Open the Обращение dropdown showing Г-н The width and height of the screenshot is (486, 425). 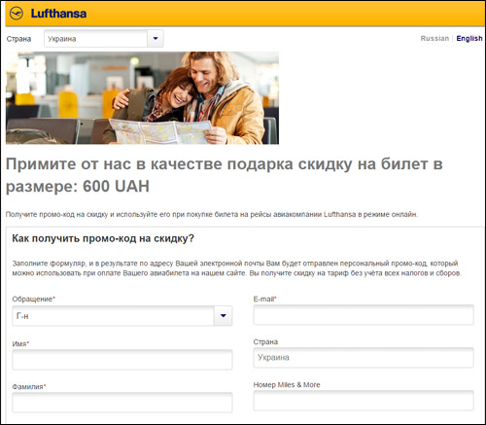coord(122,316)
